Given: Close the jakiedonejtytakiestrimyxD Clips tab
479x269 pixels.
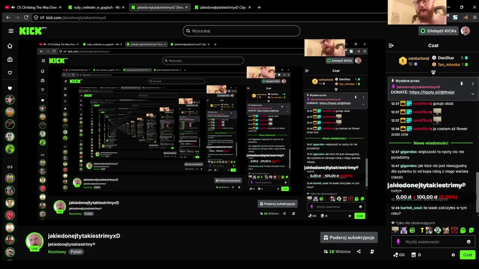Looking at the screenshot, I should pos(250,7).
